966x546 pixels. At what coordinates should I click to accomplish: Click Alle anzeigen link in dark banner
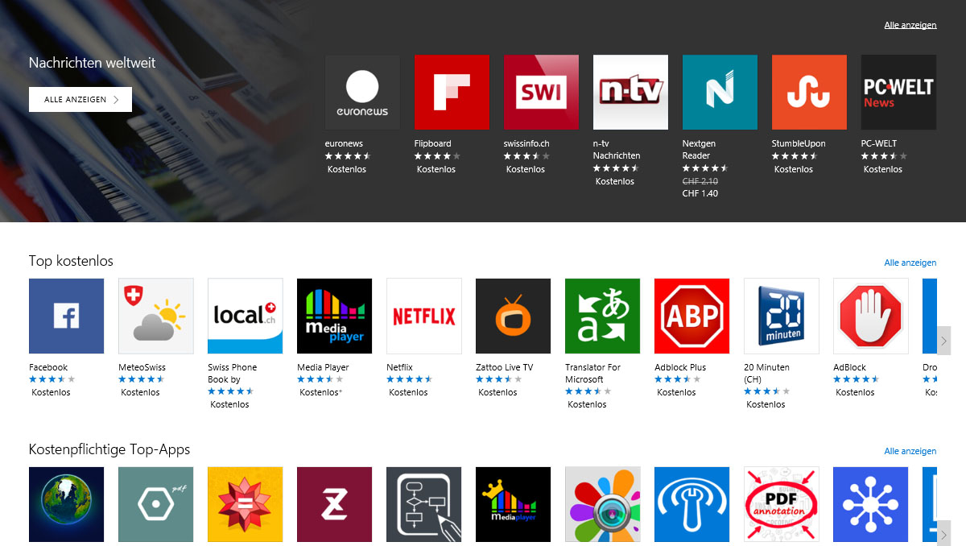point(910,25)
